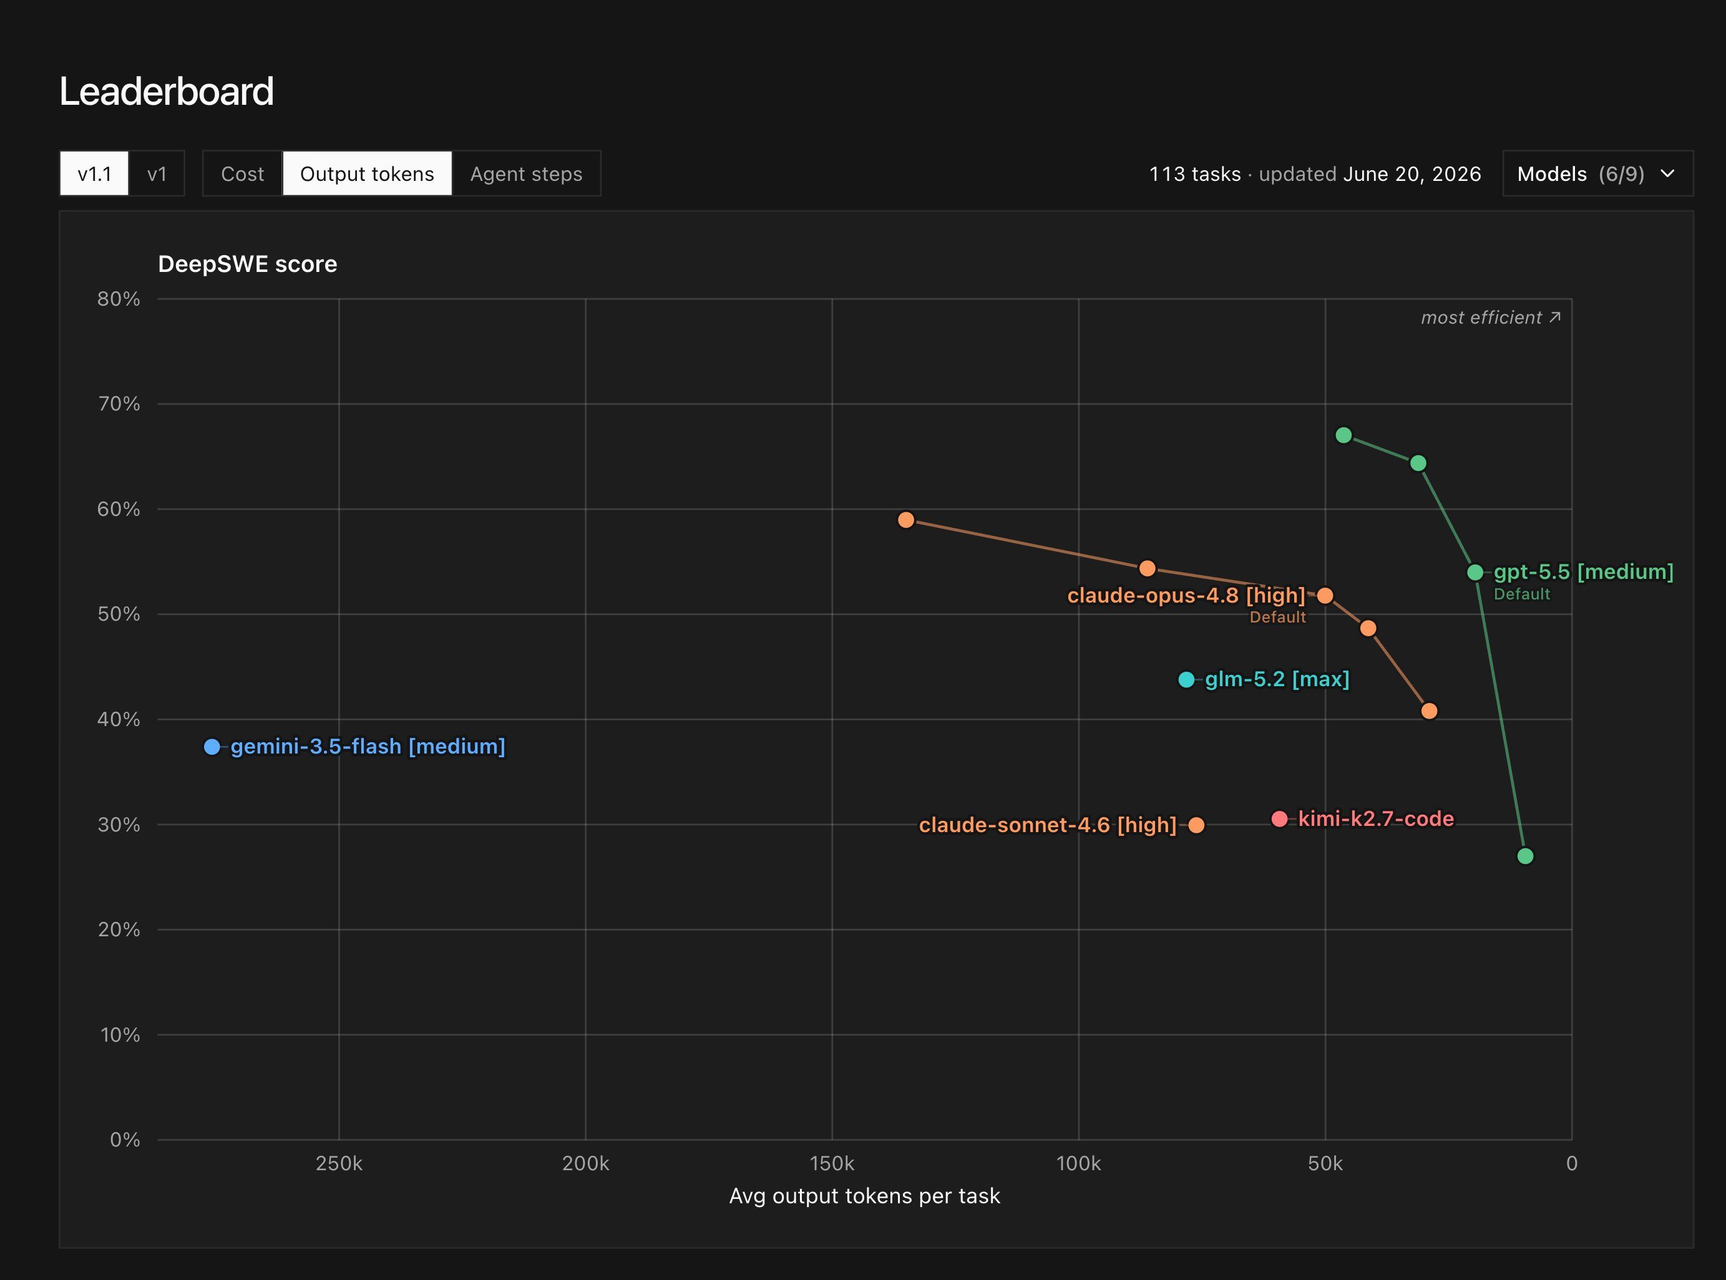Switch to the v1.1 benchmark version tab
Viewport: 1726px width, 1280px height.
point(95,173)
